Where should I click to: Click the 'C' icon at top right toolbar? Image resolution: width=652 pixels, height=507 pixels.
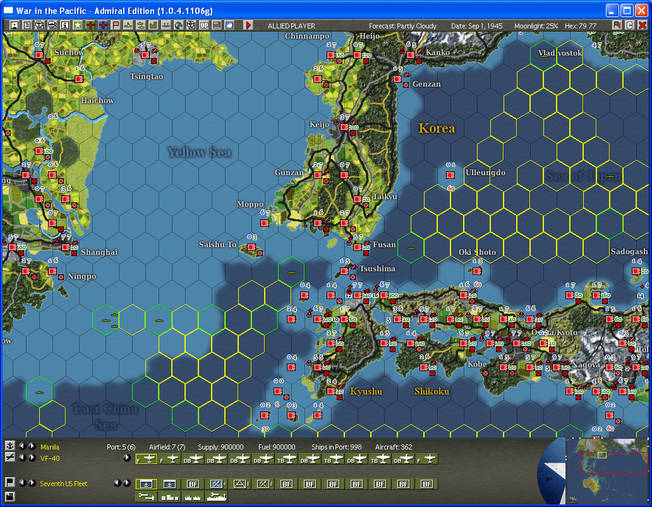coord(629,25)
